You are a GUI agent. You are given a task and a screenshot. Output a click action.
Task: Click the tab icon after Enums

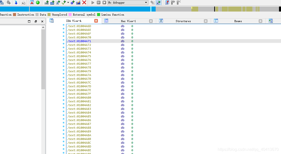pyautogui.click(x=270, y=21)
